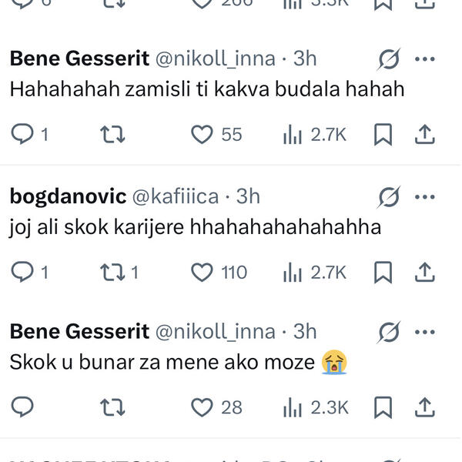462x462 pixels.
Task: Bookmark the "zamisli ti kakva budala" tweet
Action: click(383, 135)
